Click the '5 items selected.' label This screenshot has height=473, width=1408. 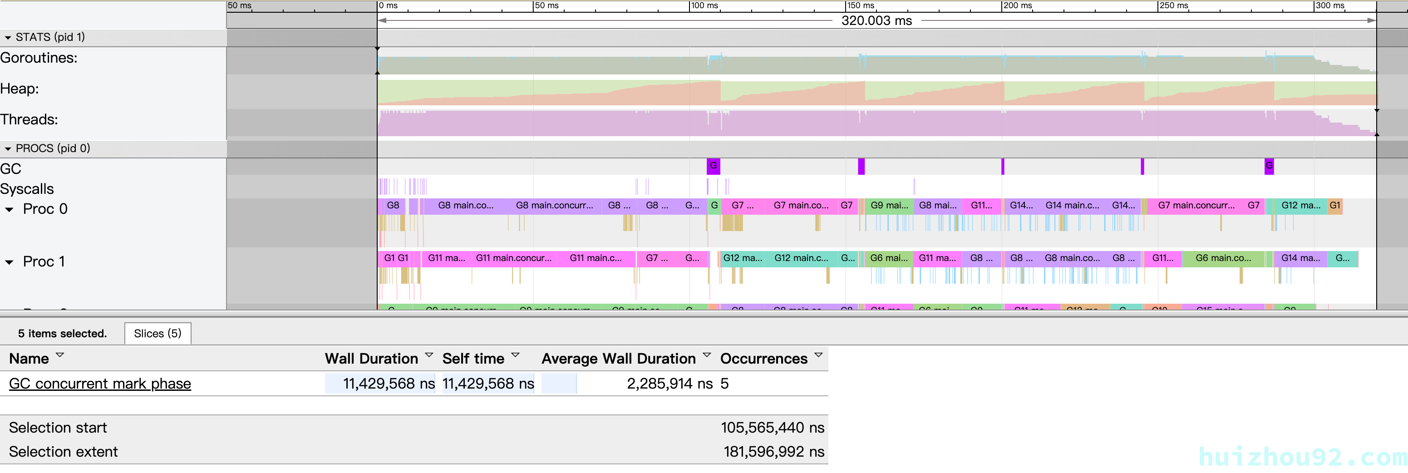click(62, 334)
